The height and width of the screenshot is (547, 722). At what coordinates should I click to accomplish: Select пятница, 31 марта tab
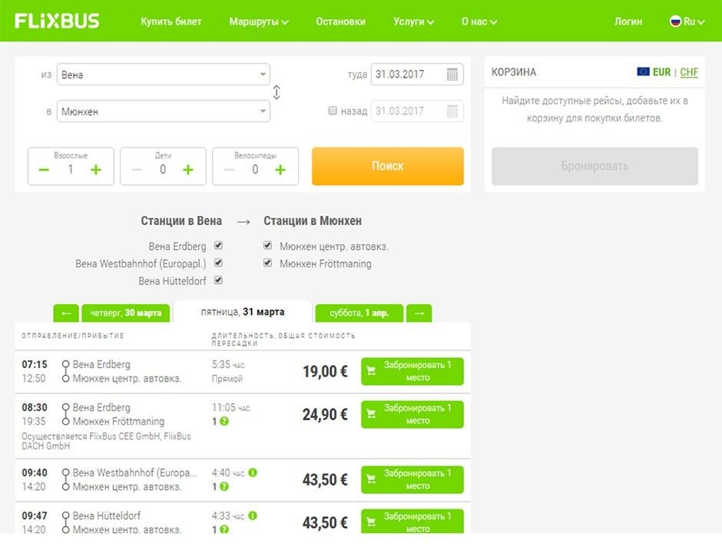[x=243, y=312]
